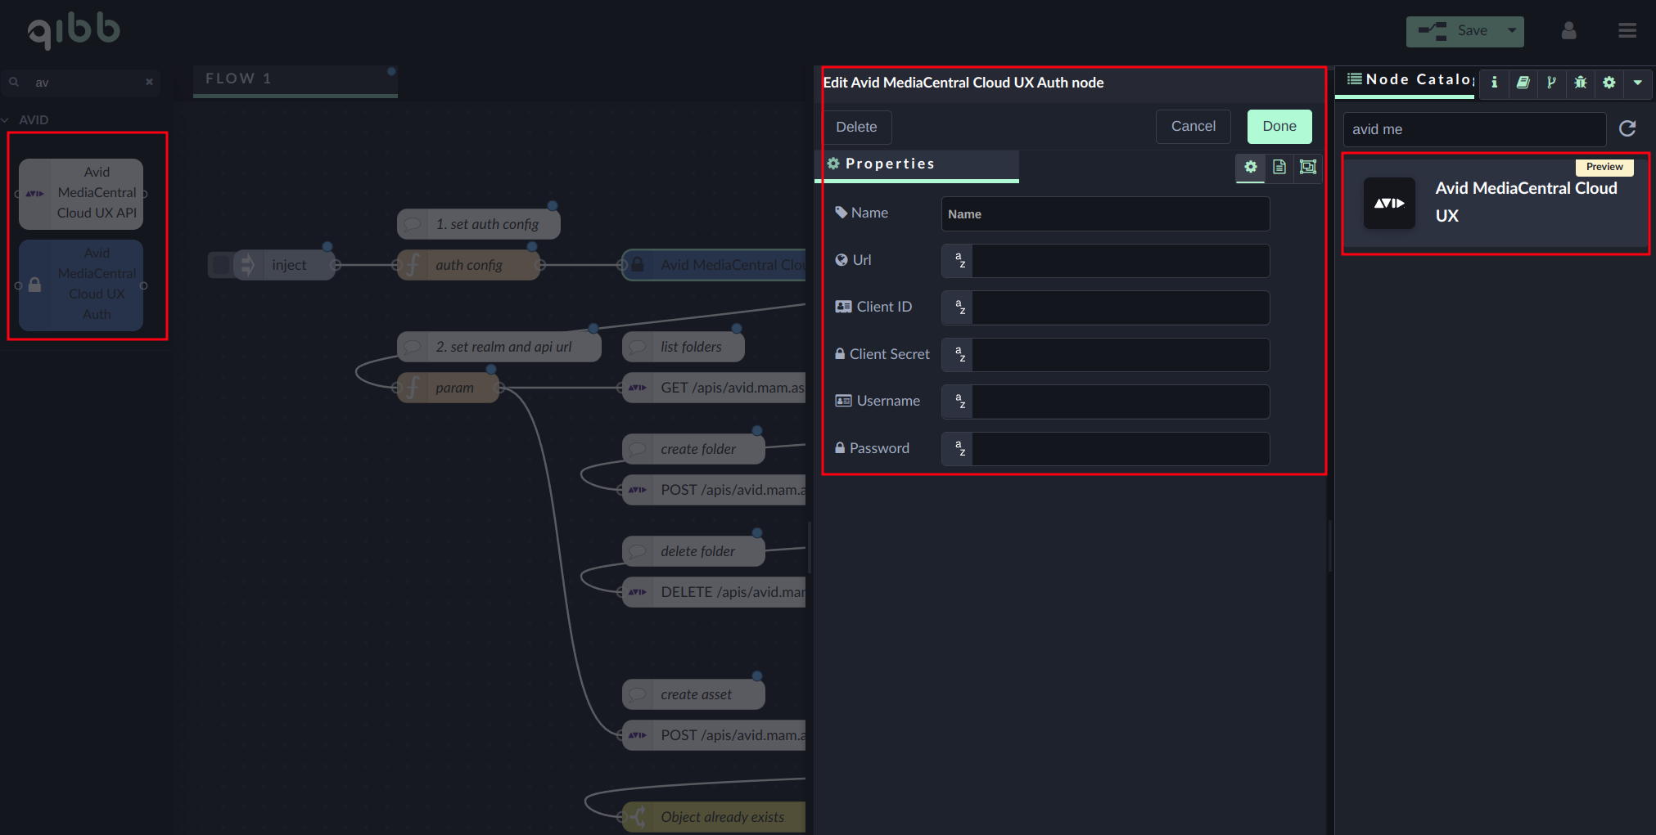Click the refresh icon beside catalog search
Image resolution: width=1656 pixels, height=835 pixels.
coord(1627,128)
